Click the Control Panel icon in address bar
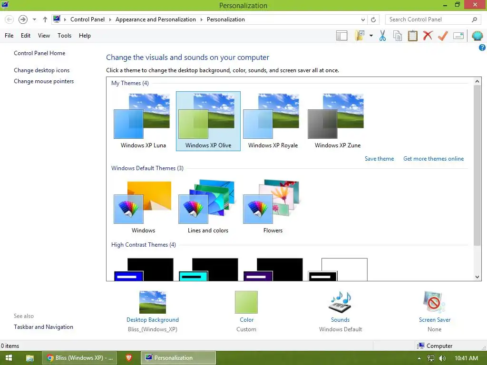 point(57,19)
